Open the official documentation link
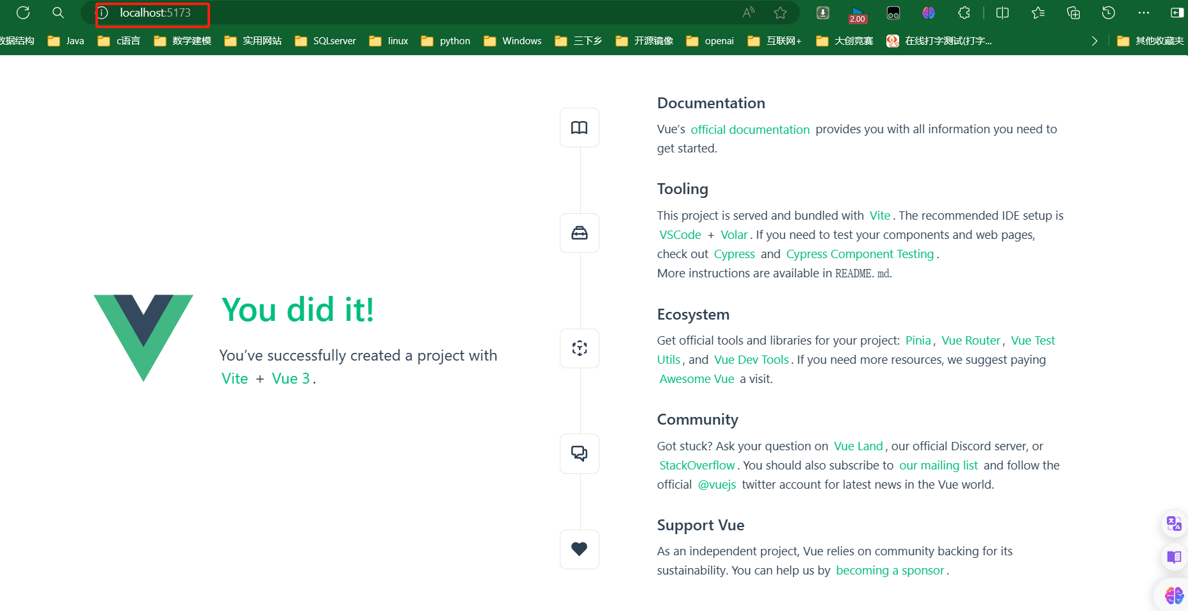The width and height of the screenshot is (1188, 611). (x=750, y=129)
